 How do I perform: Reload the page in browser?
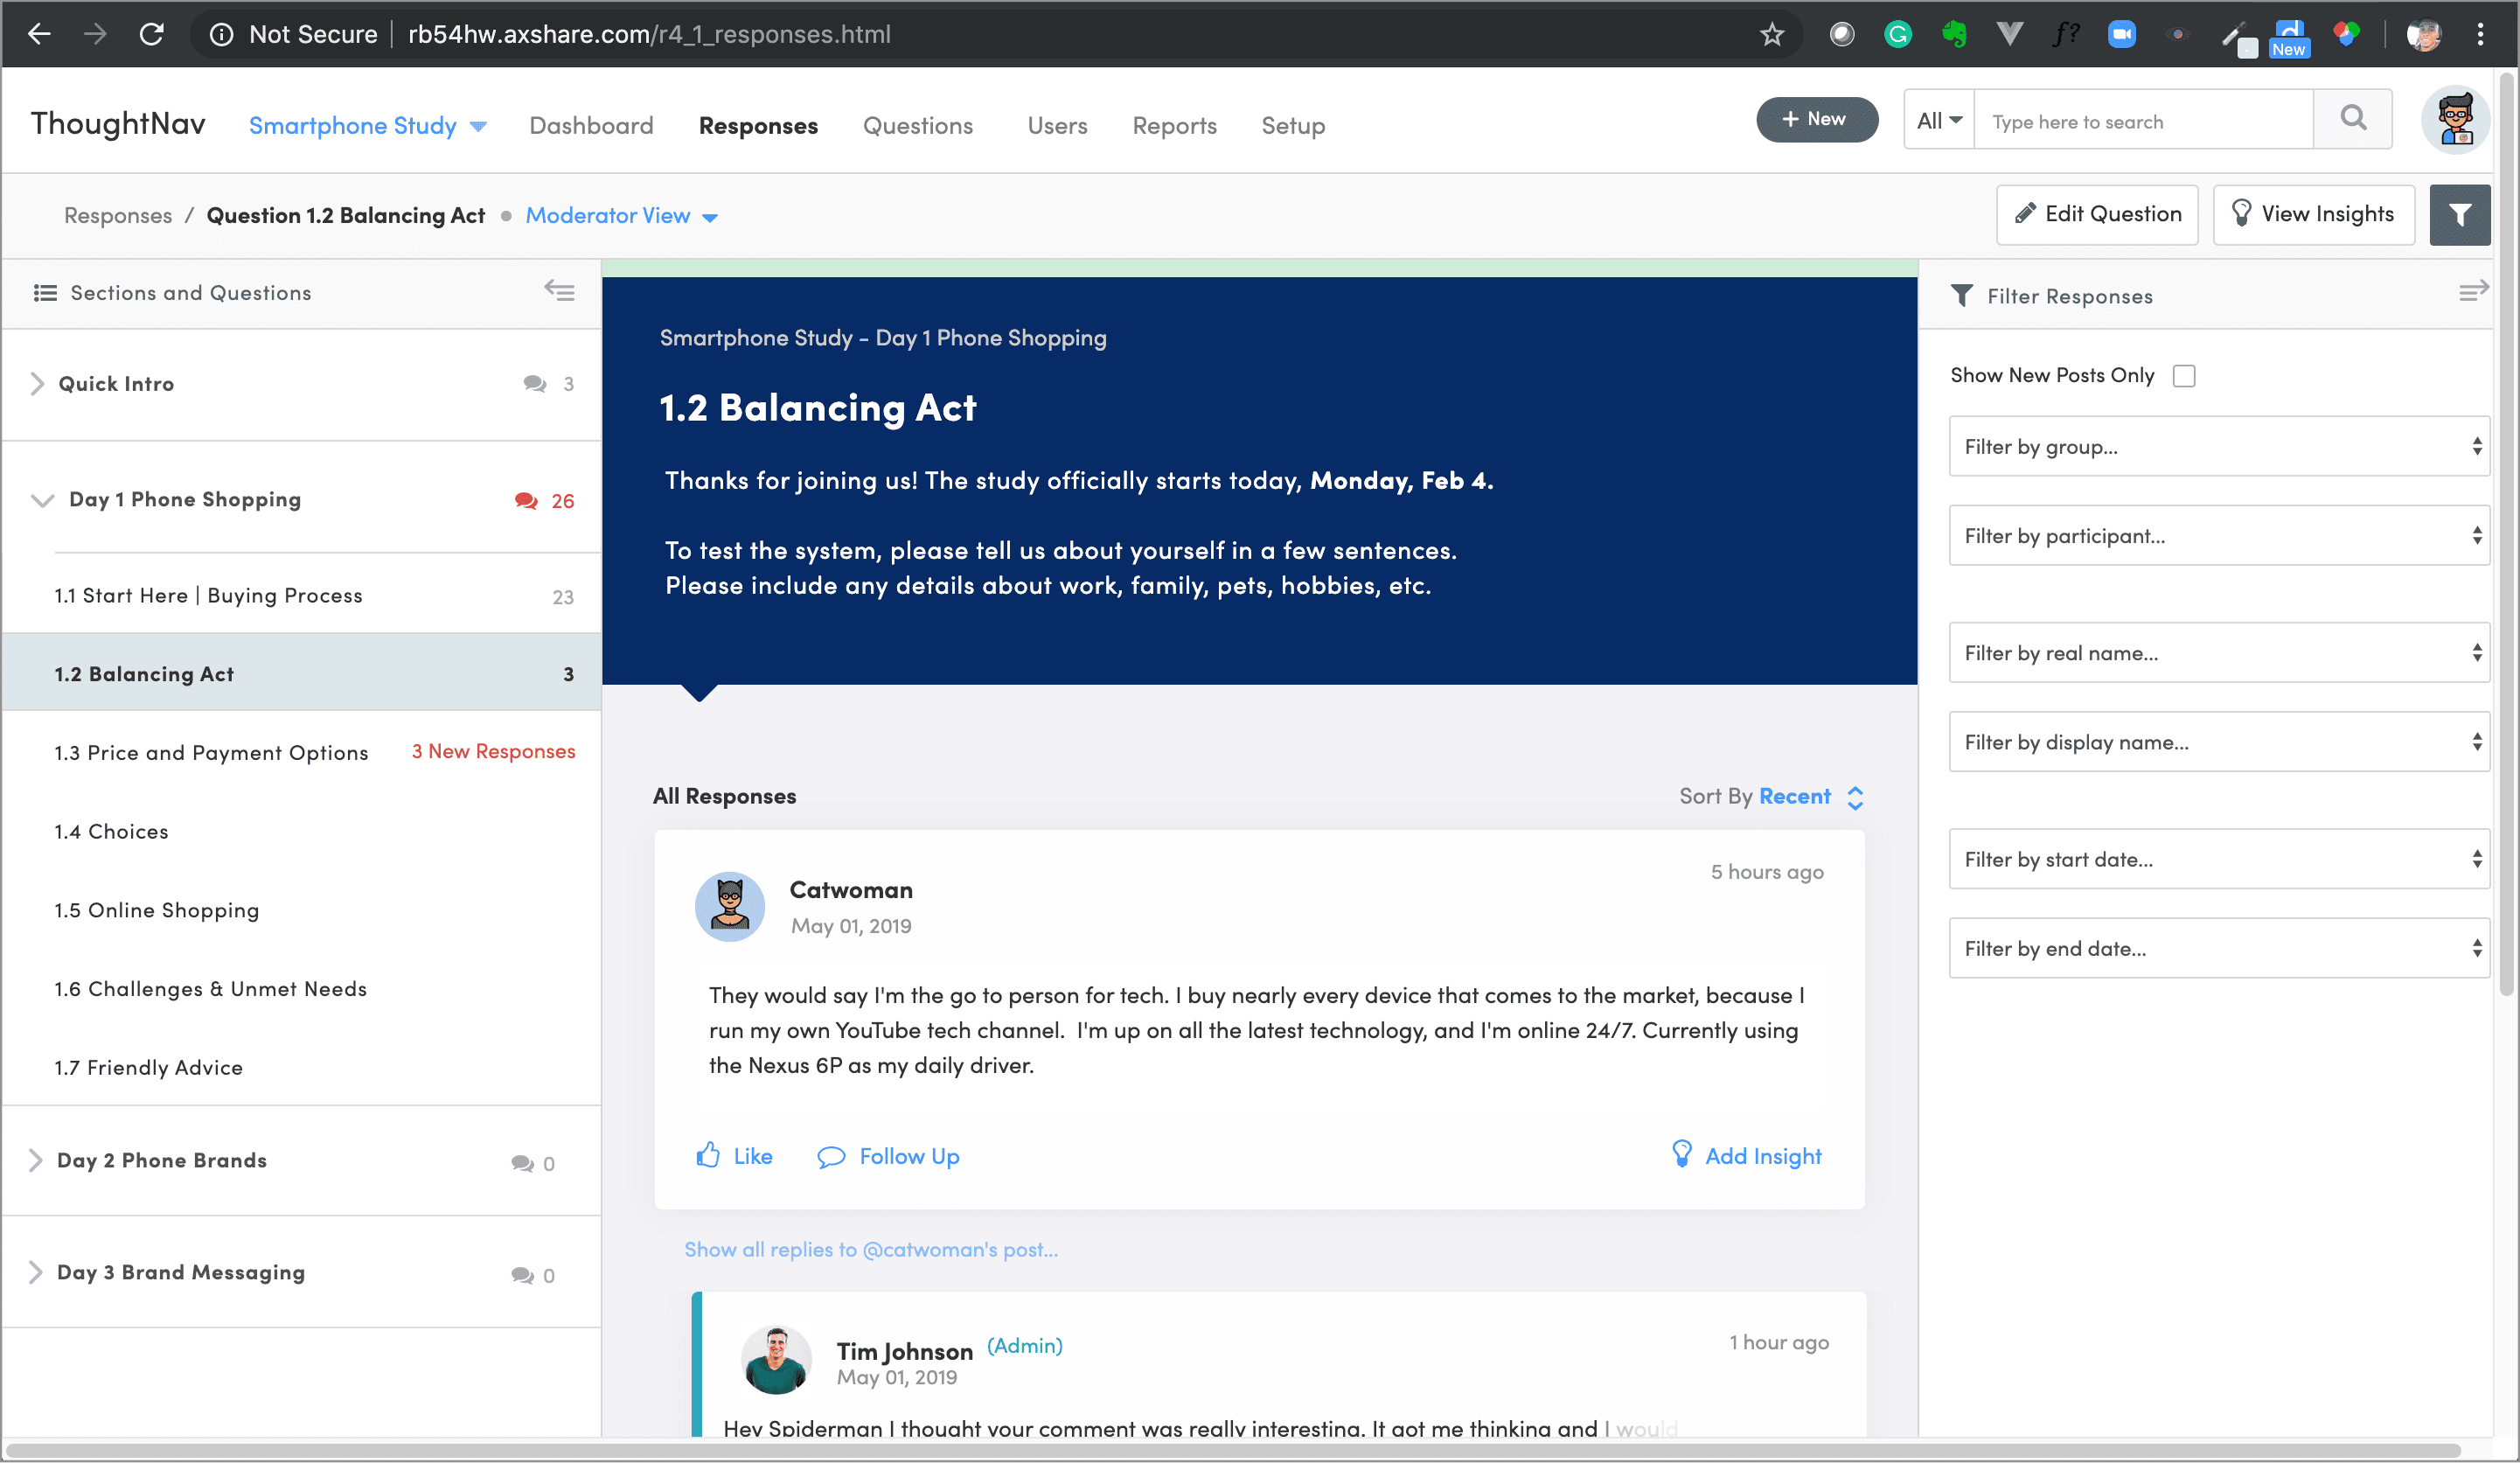(x=152, y=35)
